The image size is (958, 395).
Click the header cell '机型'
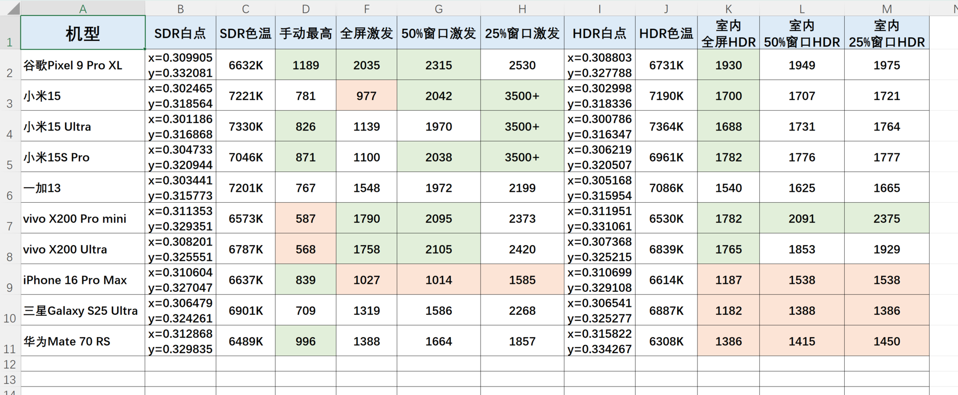(x=83, y=33)
